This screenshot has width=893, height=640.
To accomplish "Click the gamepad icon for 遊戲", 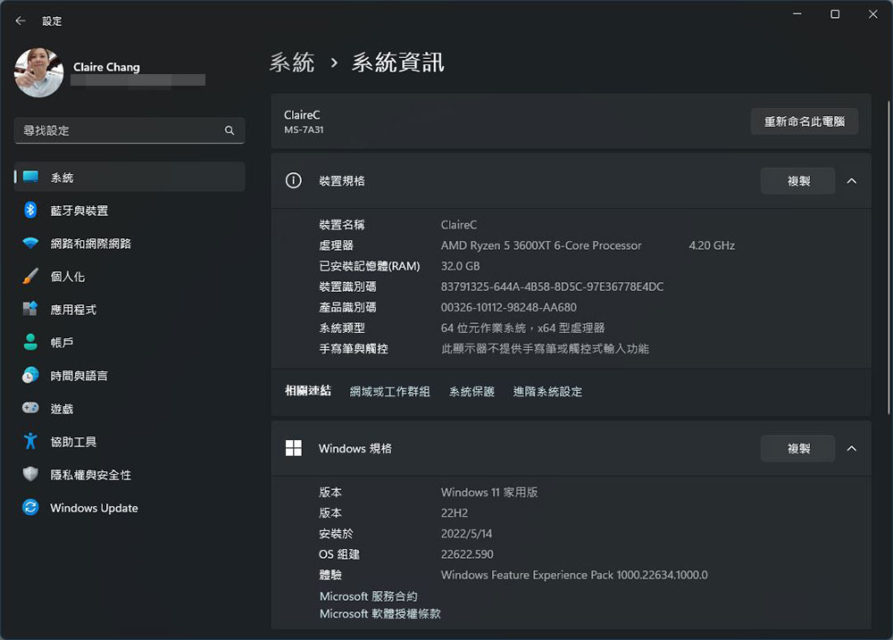I will 30,409.
